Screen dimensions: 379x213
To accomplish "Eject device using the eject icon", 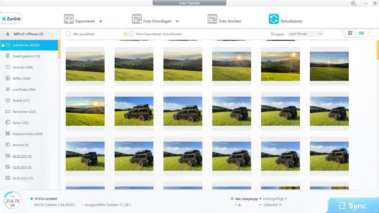I will pyautogui.click(x=8, y=34).
